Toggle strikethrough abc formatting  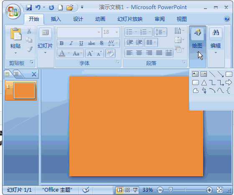point(92,43)
